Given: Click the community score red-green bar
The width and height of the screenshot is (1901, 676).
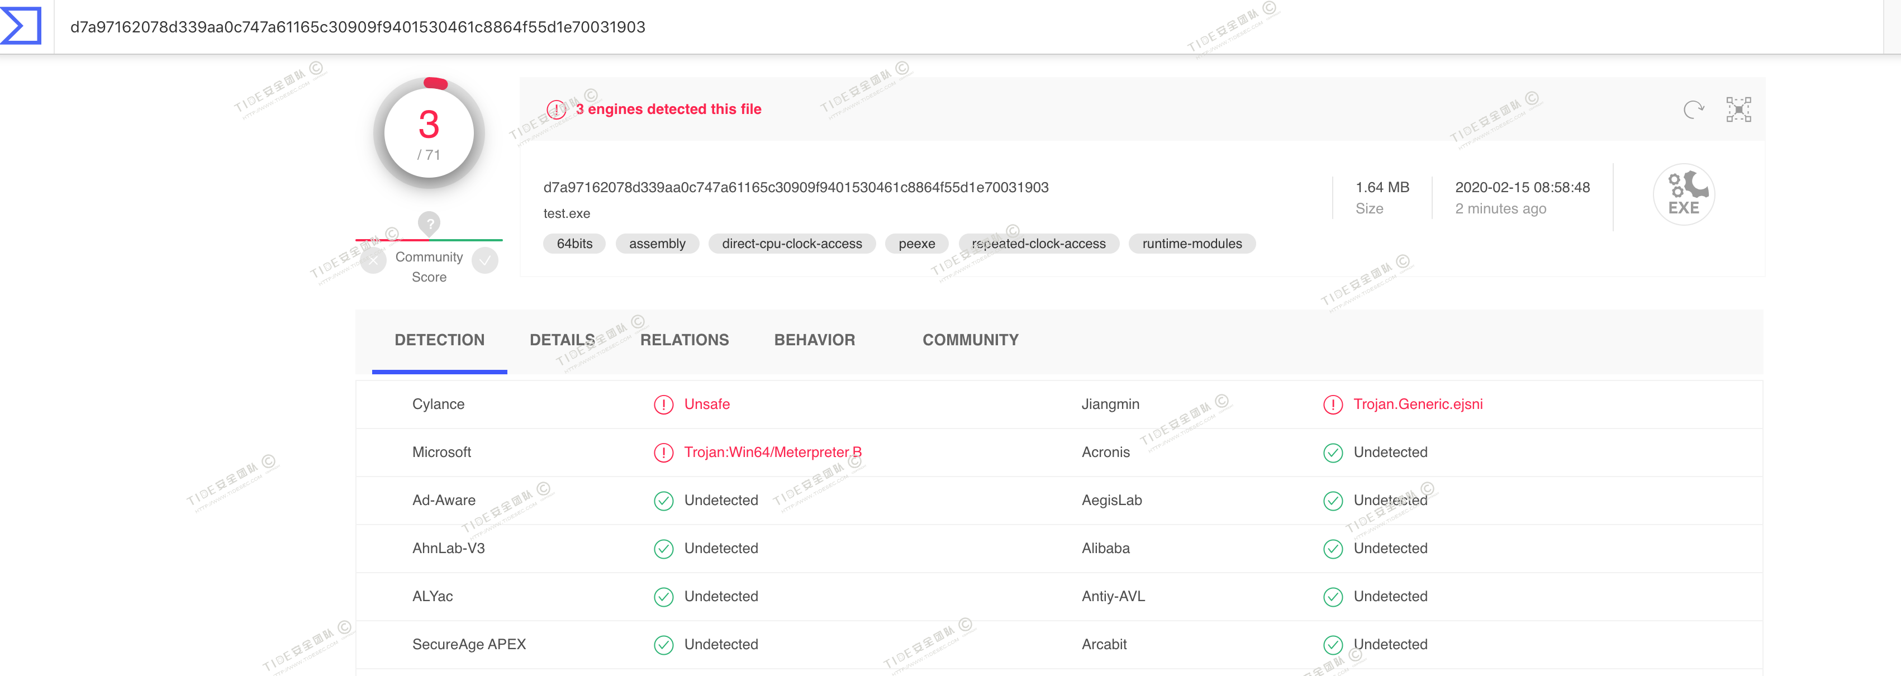Looking at the screenshot, I should coord(429,240).
